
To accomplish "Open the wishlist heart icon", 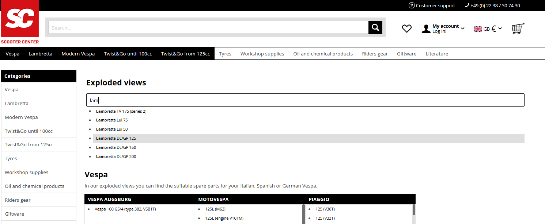I will 407,28.
